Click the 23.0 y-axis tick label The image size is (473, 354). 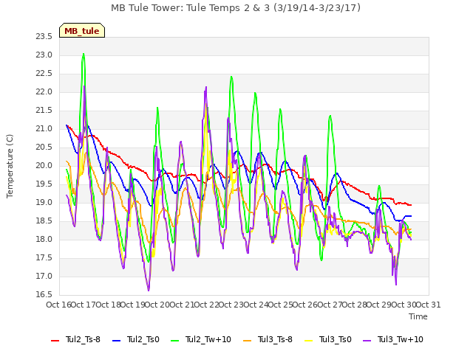click(x=44, y=55)
